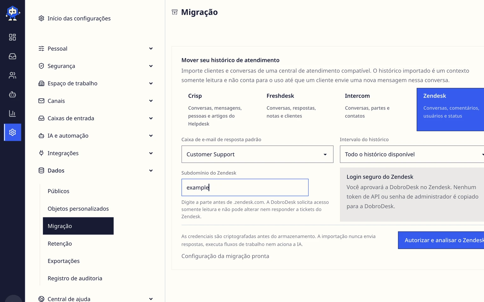Open the Todo o histórico disponível dropdown
The image size is (484, 302).
pyautogui.click(x=412, y=154)
